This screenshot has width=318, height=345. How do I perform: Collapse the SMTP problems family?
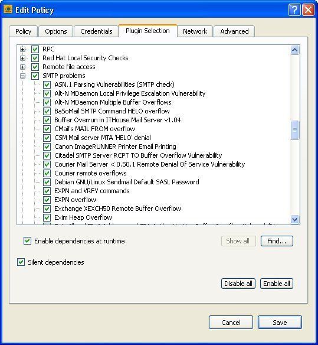[22, 76]
